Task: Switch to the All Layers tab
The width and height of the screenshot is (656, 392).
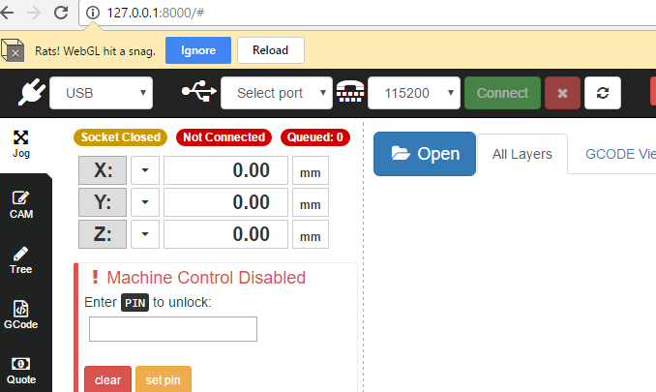Action: click(522, 154)
